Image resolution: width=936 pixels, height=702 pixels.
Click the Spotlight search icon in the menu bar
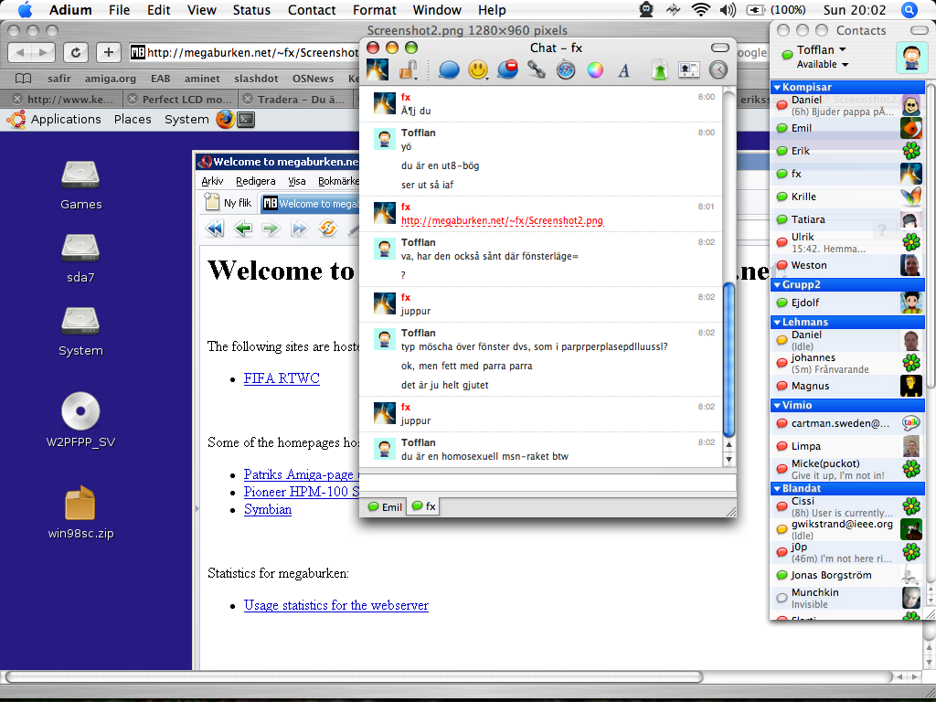click(x=909, y=10)
